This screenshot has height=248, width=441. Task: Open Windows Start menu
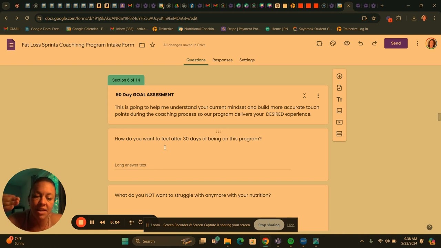(x=125, y=241)
